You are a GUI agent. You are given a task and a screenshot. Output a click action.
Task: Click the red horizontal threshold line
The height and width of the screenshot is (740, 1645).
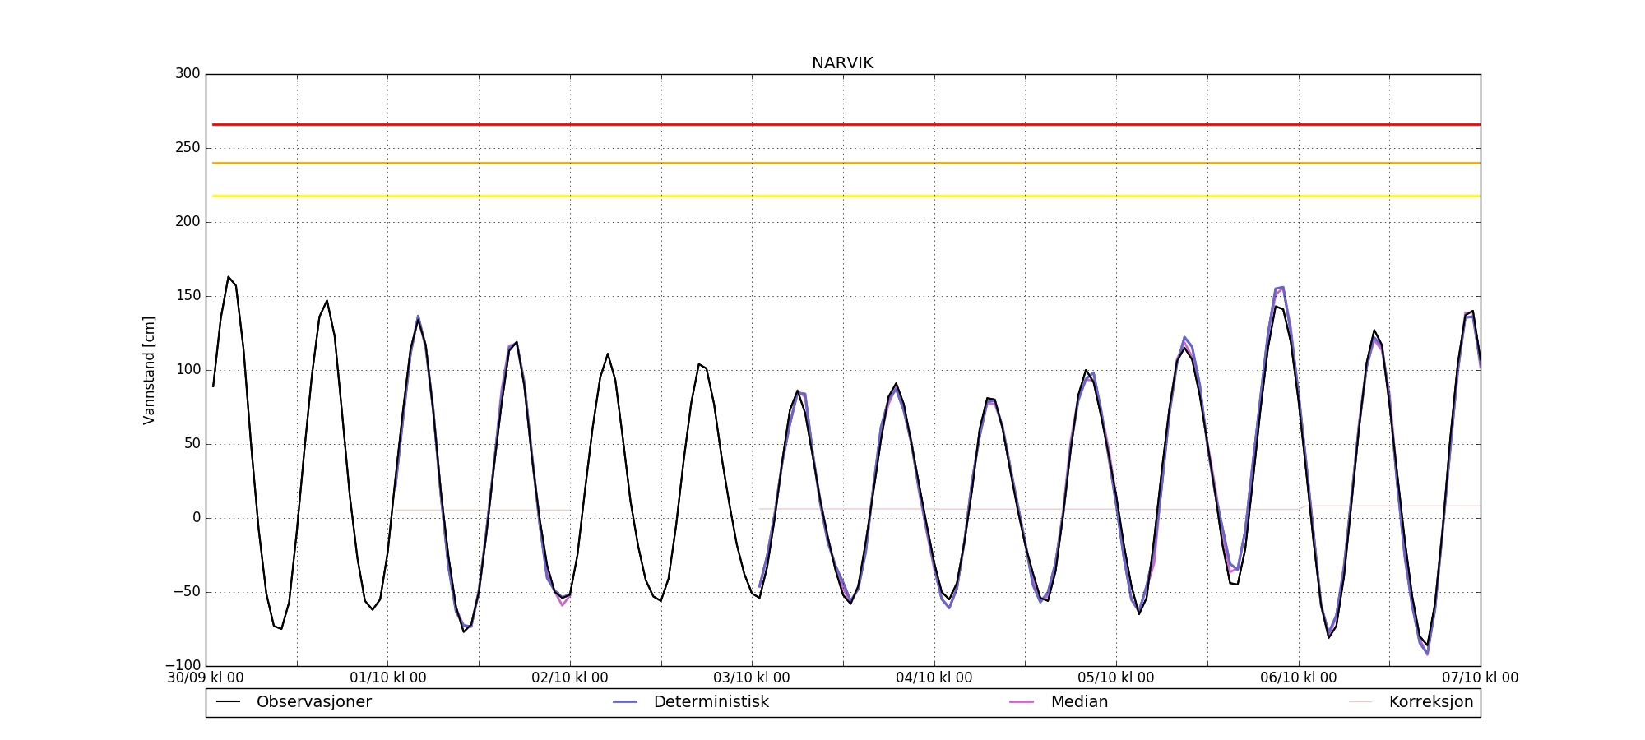pos(842,124)
